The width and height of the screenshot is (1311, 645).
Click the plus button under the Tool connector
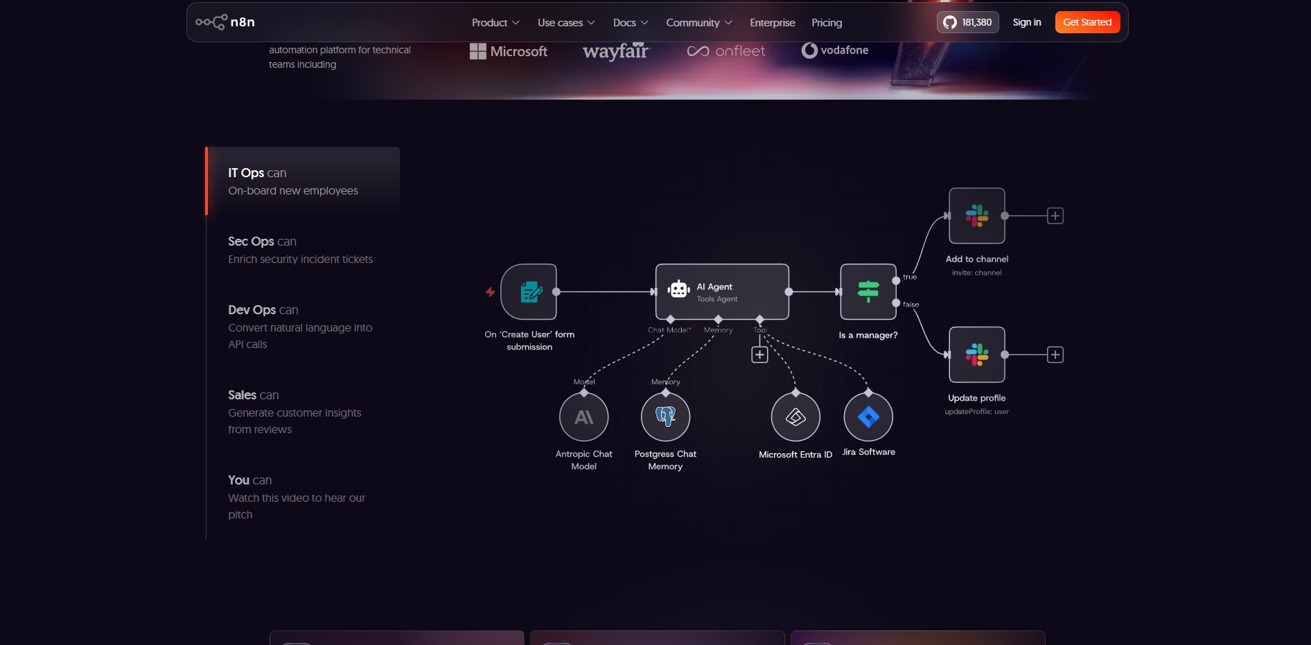[759, 355]
